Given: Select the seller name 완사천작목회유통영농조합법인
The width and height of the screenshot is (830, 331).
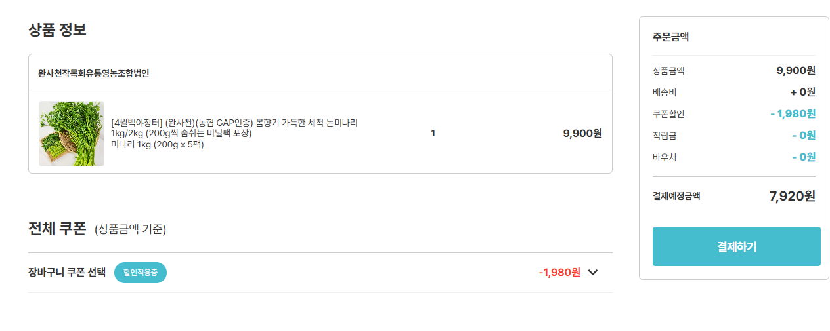Looking at the screenshot, I should tap(94, 73).
